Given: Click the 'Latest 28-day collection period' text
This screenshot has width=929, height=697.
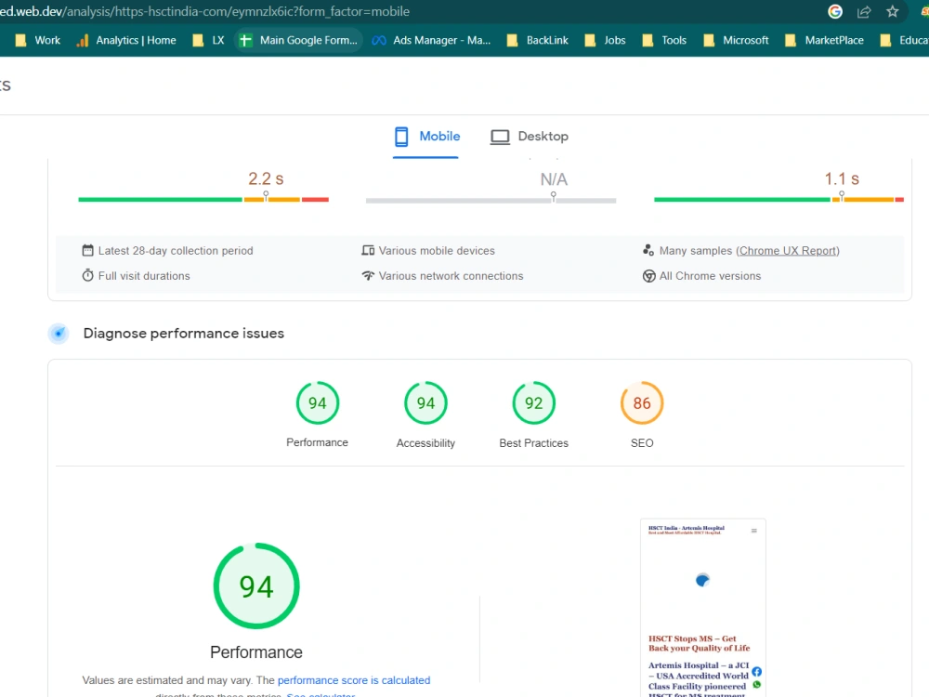Looking at the screenshot, I should tap(176, 251).
